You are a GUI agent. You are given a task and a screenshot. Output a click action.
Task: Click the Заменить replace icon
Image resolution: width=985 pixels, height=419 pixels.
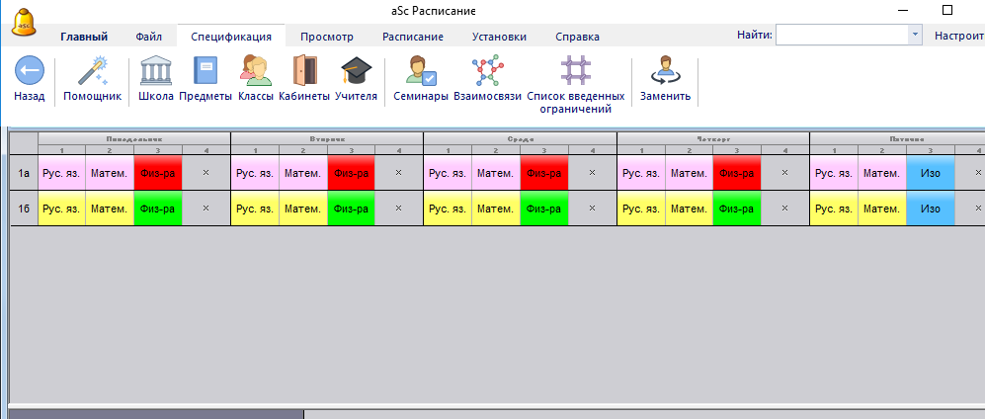(665, 72)
